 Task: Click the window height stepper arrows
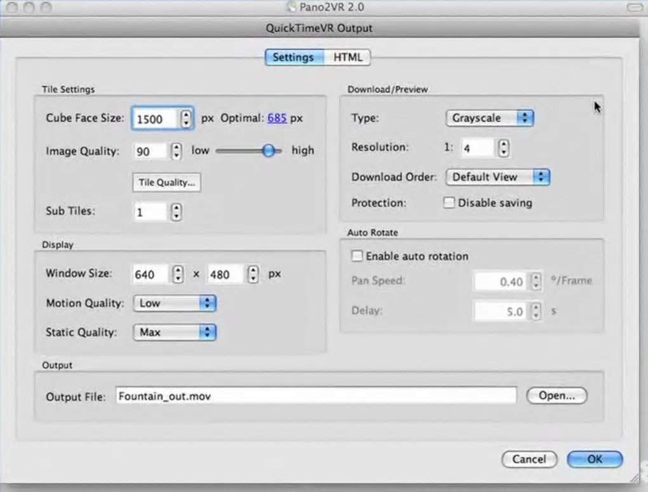pyautogui.click(x=253, y=274)
